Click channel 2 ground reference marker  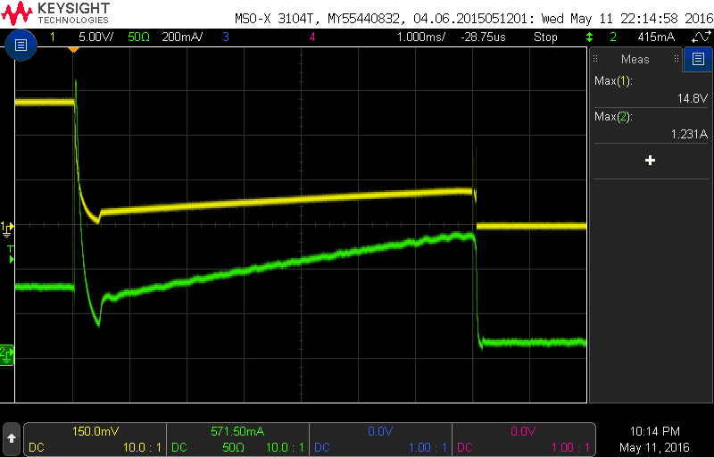[7, 355]
